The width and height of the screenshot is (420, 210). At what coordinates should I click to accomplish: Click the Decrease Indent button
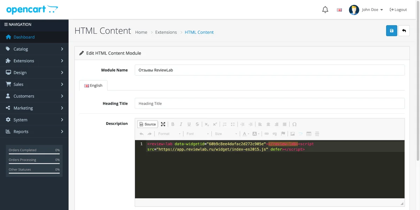(x=243, y=124)
